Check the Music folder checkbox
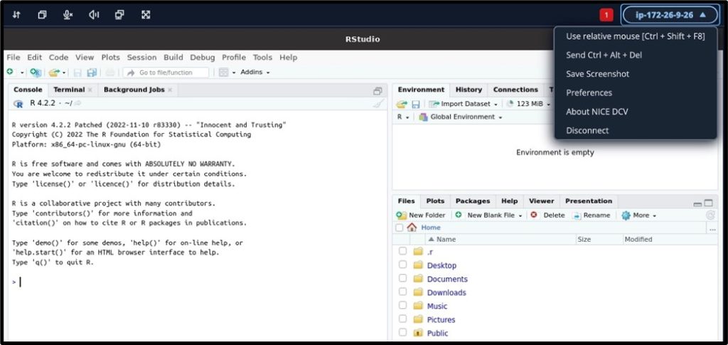Screen dimensions: 728x345 tap(402, 305)
